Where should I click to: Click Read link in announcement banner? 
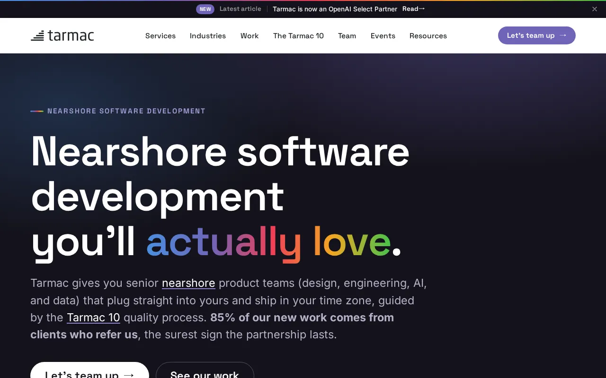[x=414, y=9]
